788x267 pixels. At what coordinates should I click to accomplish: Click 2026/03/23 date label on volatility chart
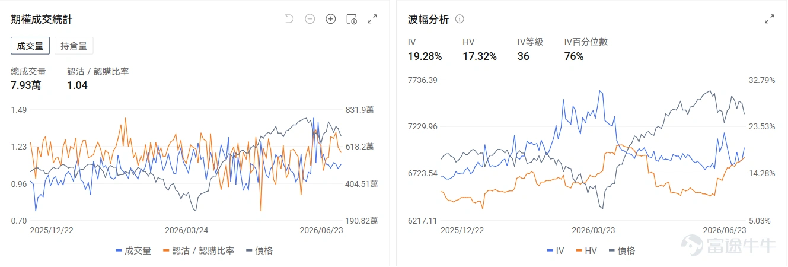tap(593, 230)
